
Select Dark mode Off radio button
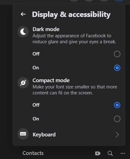tap(117, 54)
